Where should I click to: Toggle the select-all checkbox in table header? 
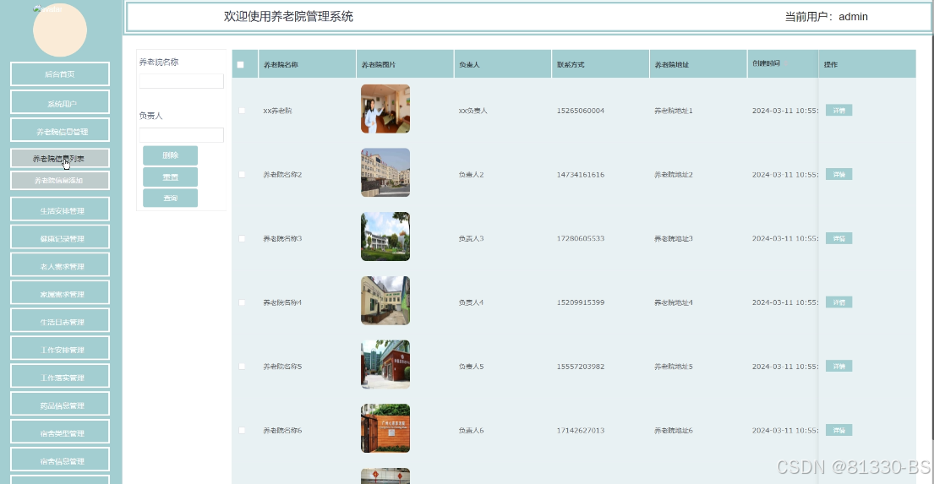(241, 65)
